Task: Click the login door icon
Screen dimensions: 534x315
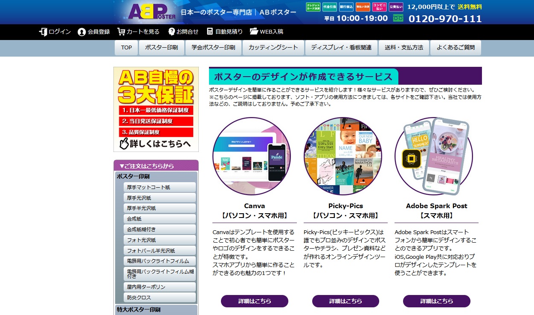Action: [x=43, y=32]
